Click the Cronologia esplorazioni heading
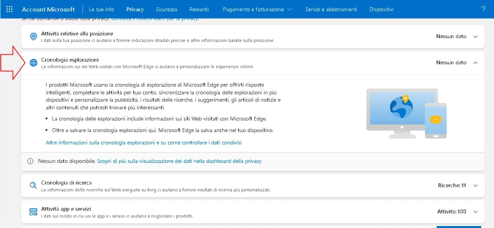The height and width of the screenshot is (228, 494). tap(70, 59)
